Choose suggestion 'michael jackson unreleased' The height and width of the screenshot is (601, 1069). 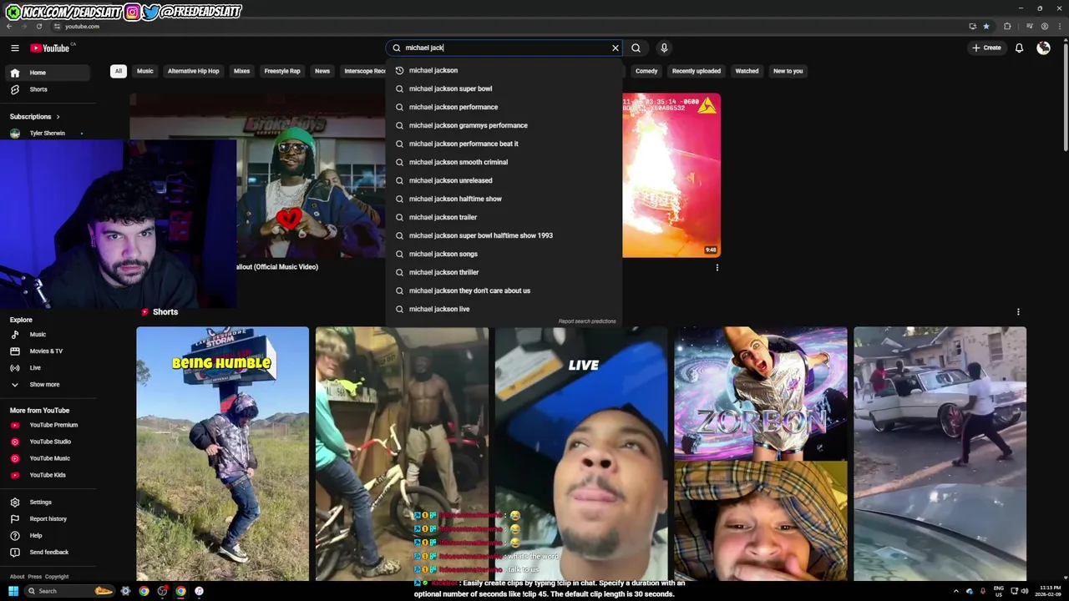coord(504,180)
